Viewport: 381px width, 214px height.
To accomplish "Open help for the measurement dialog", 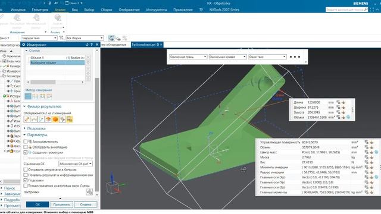I will pos(92,45).
